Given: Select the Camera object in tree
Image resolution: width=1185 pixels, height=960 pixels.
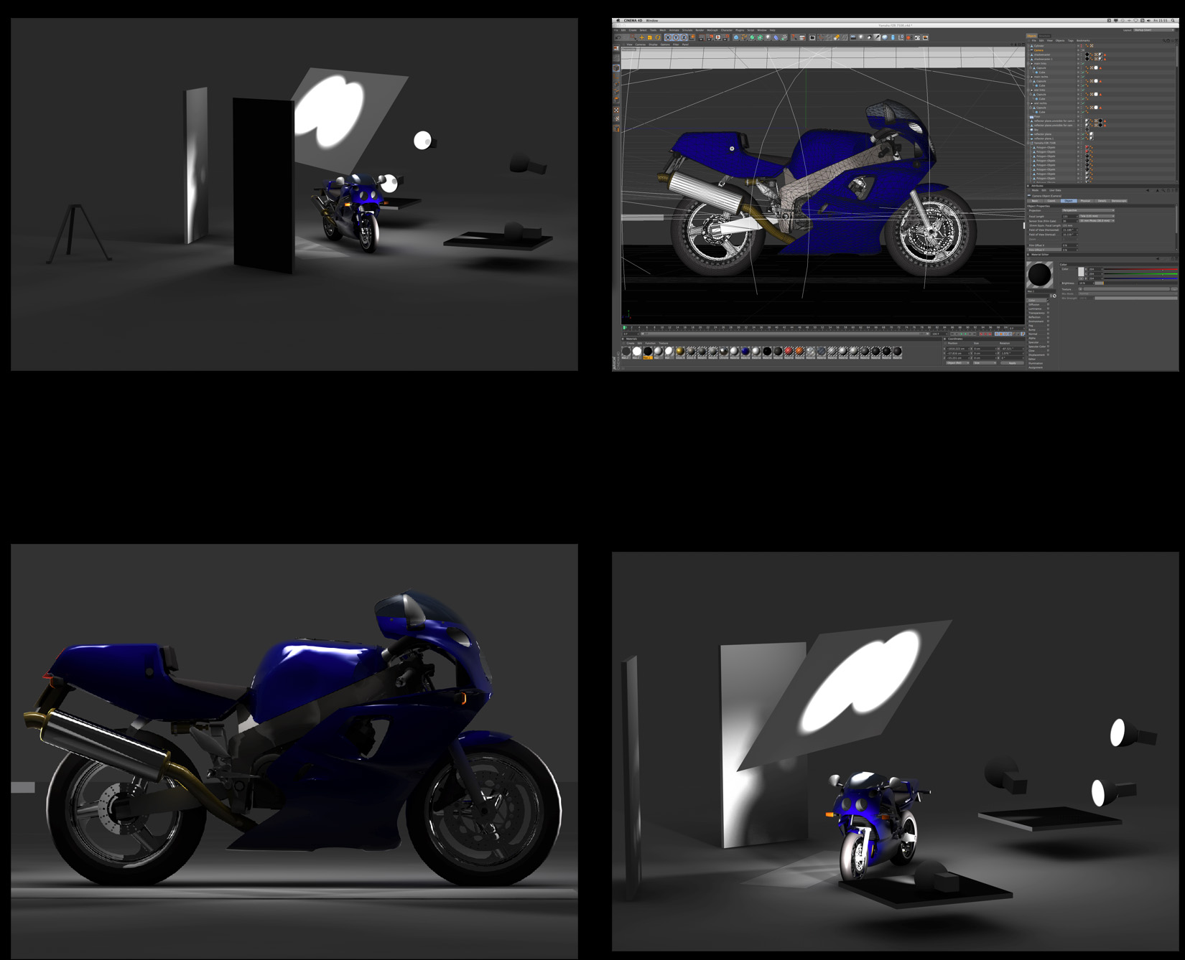Looking at the screenshot, I should click(x=1038, y=50).
